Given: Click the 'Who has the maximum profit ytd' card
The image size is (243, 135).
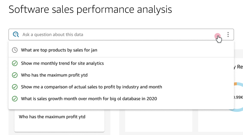Looking at the screenshot, I should click(59, 121).
